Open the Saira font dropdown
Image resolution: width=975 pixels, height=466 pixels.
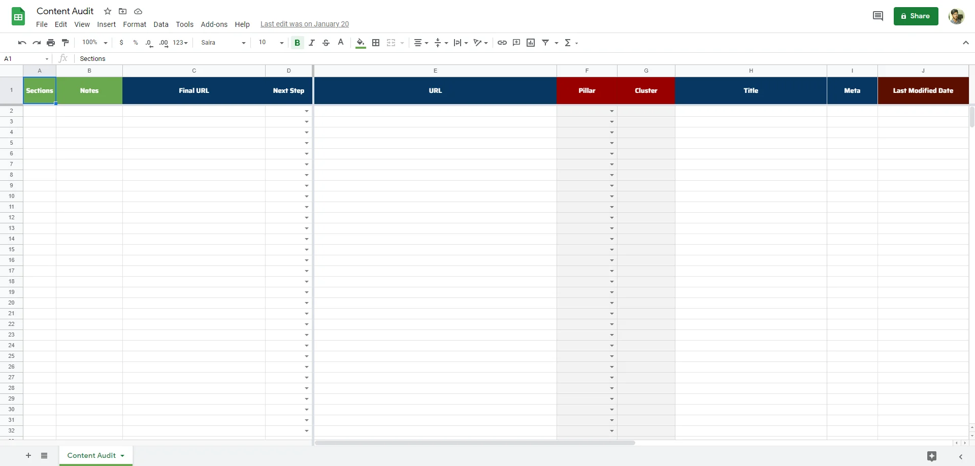point(223,43)
